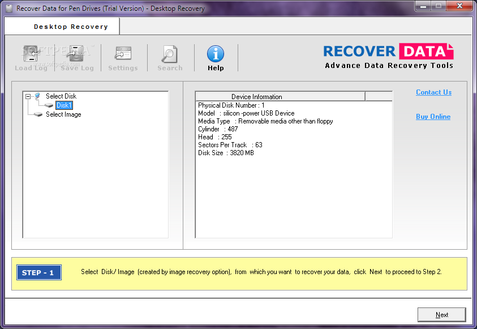The height and width of the screenshot is (329, 477).
Task: Click the STEP - 1 button
Action: click(39, 272)
